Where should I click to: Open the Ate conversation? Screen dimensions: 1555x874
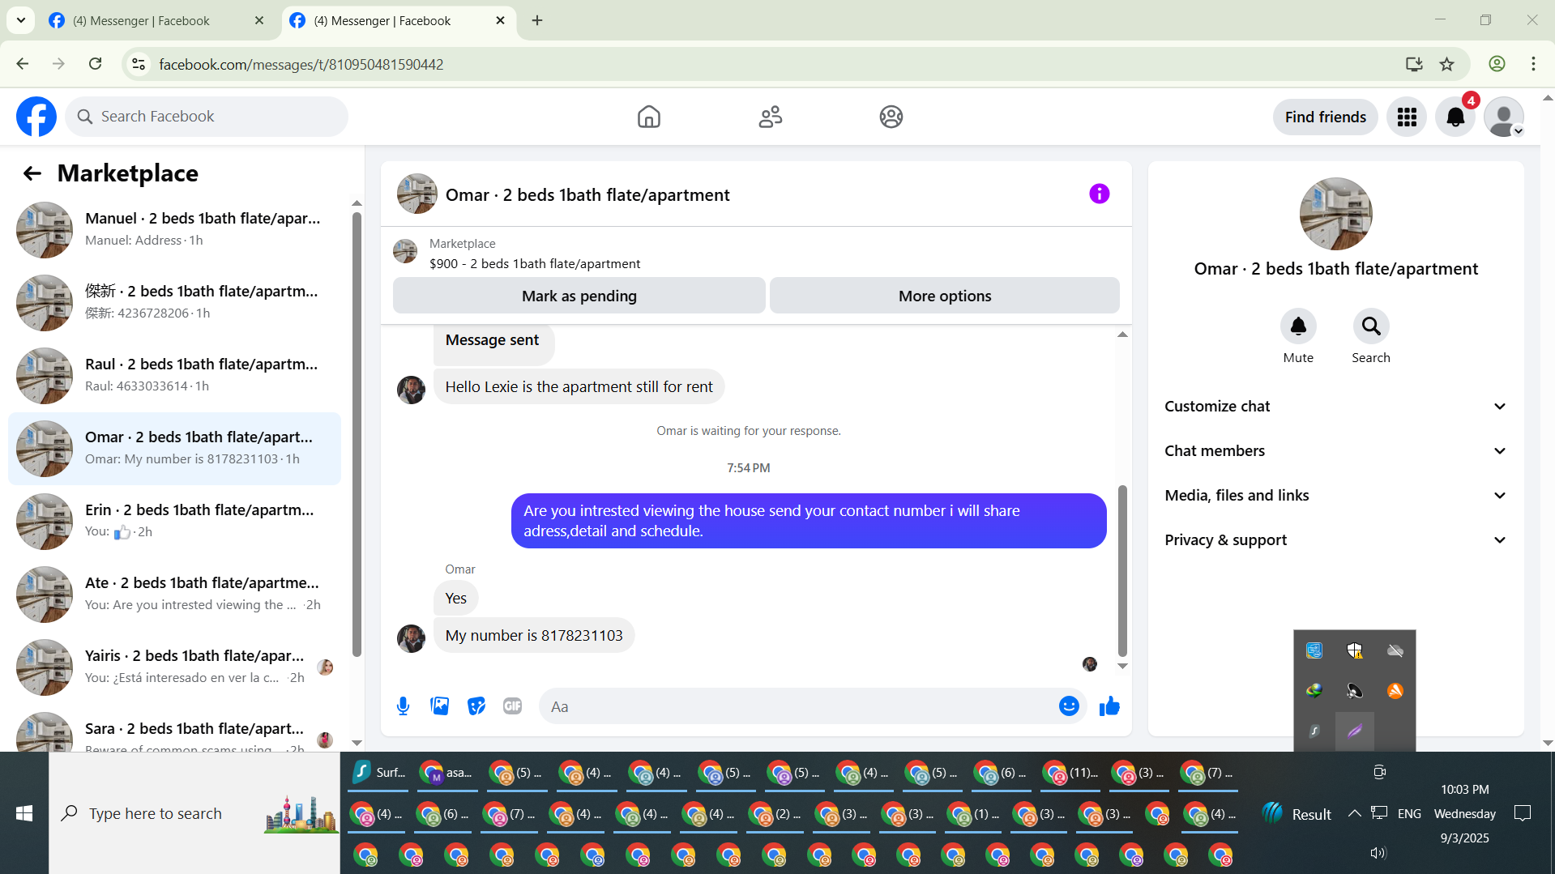click(174, 595)
